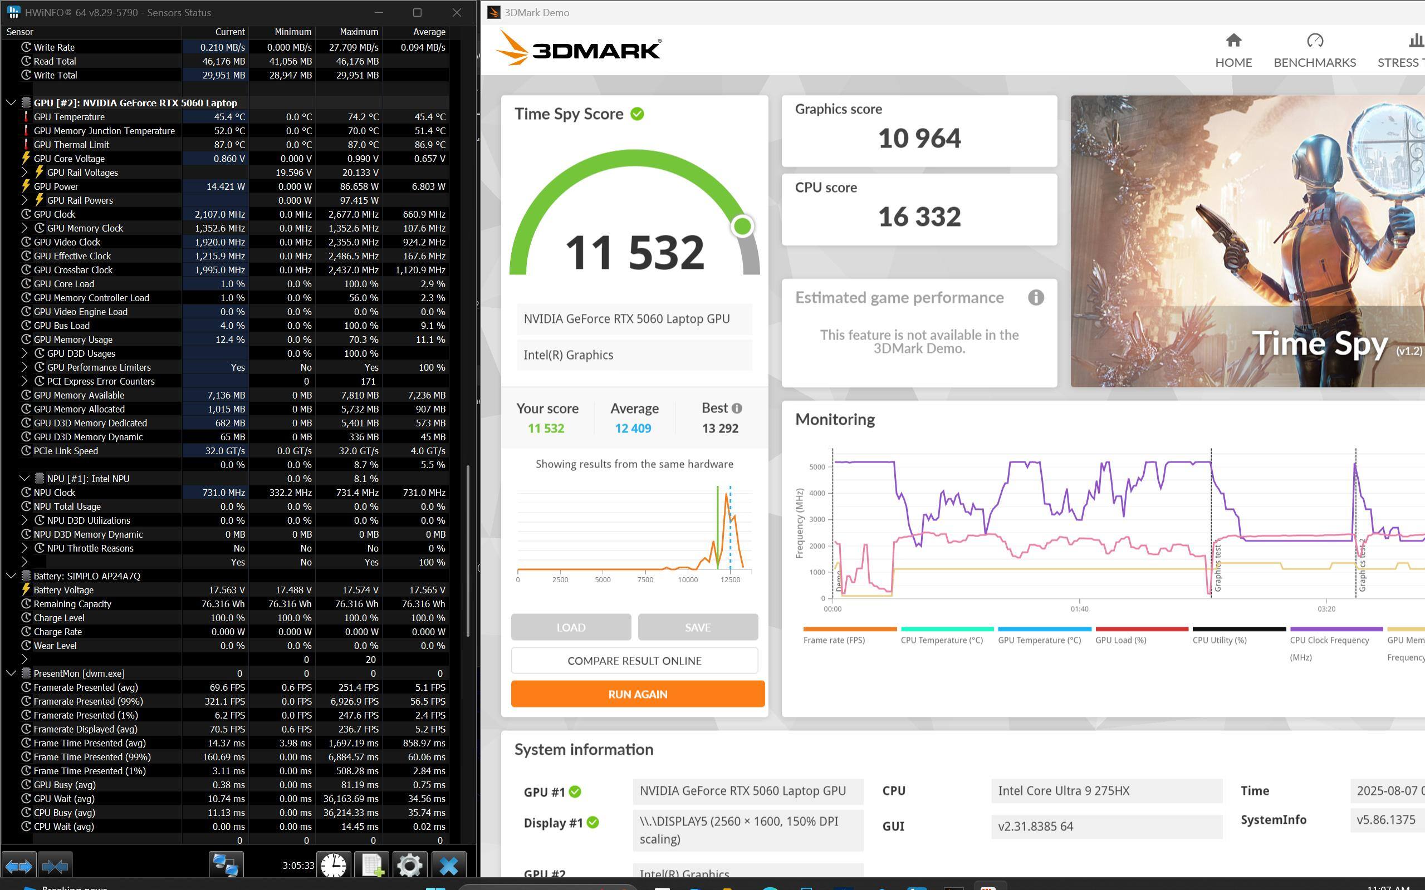This screenshot has height=890, width=1425.
Task: Reset sensor timer with the clock icon
Action: pos(334,866)
